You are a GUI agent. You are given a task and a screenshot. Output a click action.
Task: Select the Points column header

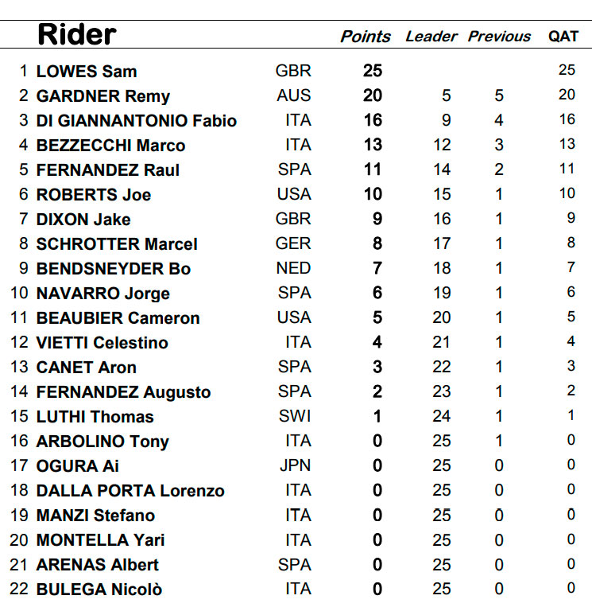tap(366, 37)
